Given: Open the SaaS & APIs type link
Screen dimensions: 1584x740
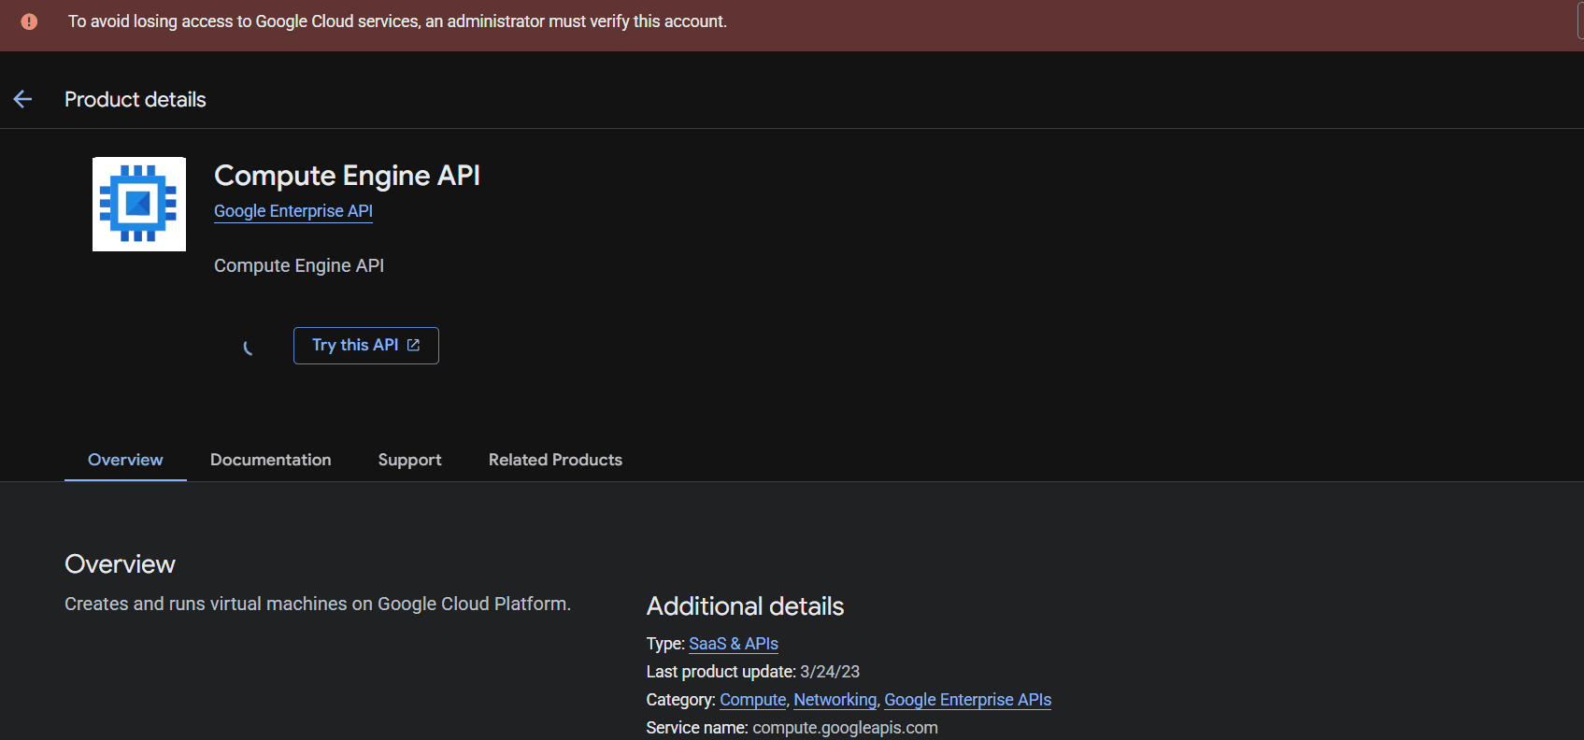Looking at the screenshot, I should pos(734,644).
